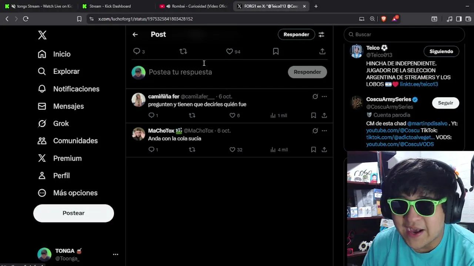This screenshot has height=266, width=474.
Task: Click the @camilafer__ handle
Action: point(197,96)
